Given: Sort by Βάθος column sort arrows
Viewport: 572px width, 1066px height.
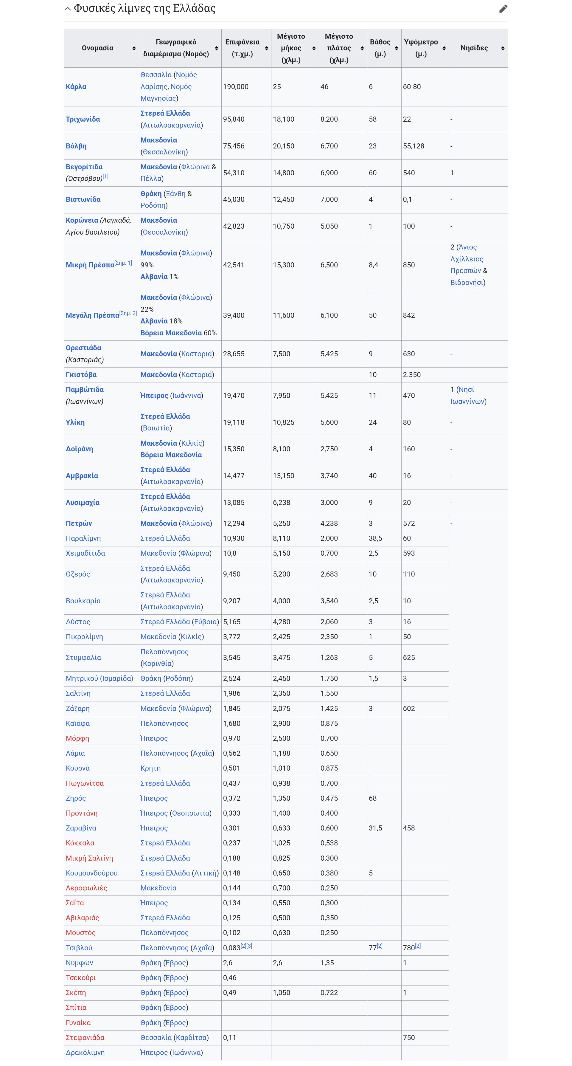Looking at the screenshot, I should click(396, 48).
